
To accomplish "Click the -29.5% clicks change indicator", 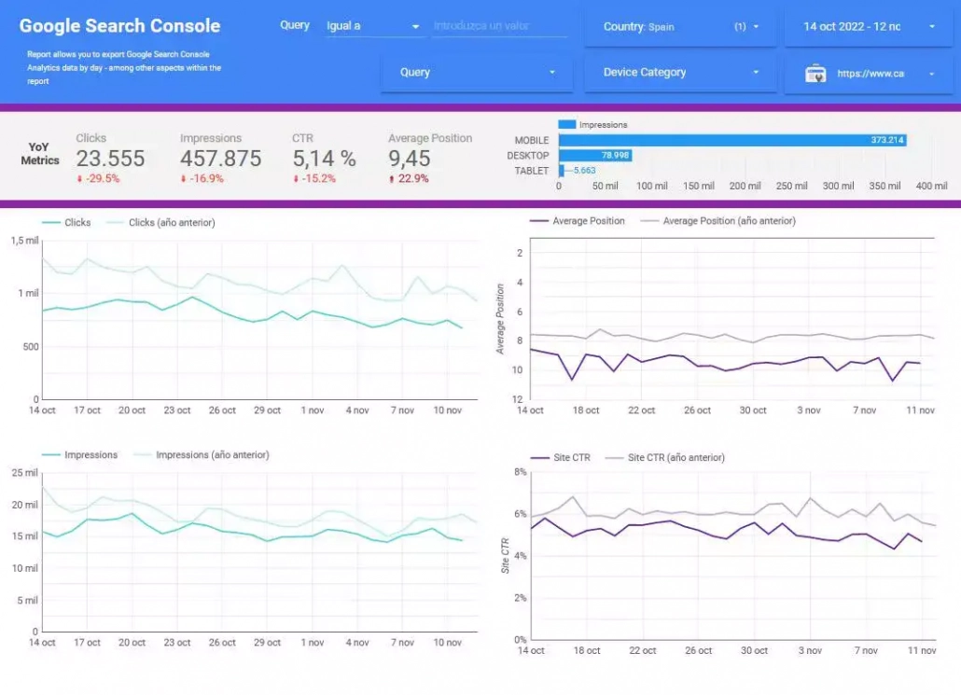I will click(x=98, y=179).
